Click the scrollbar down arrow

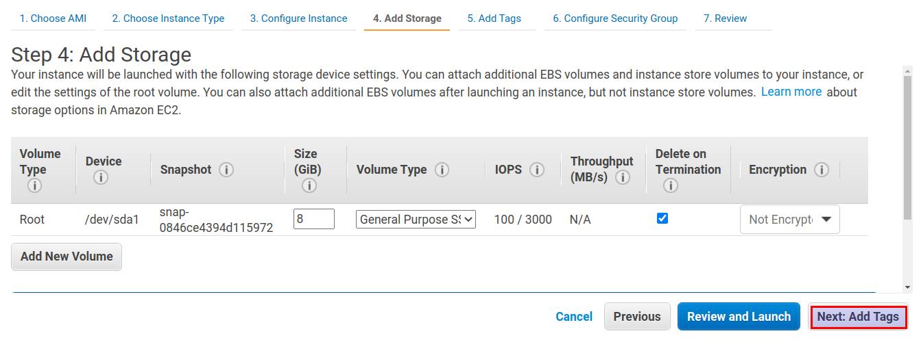(907, 288)
